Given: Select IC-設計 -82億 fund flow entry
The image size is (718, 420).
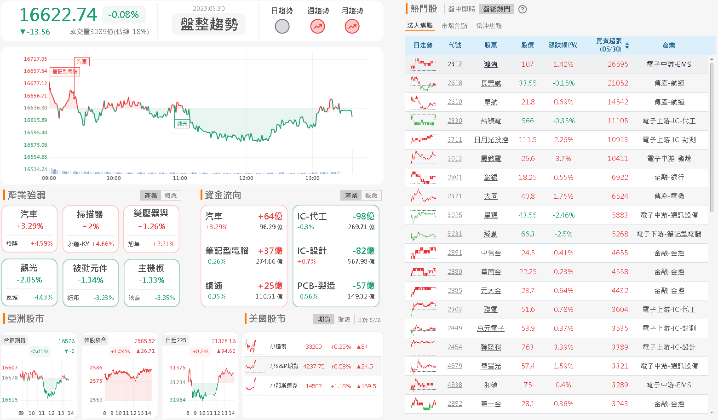Looking at the screenshot, I should click(x=336, y=256).
